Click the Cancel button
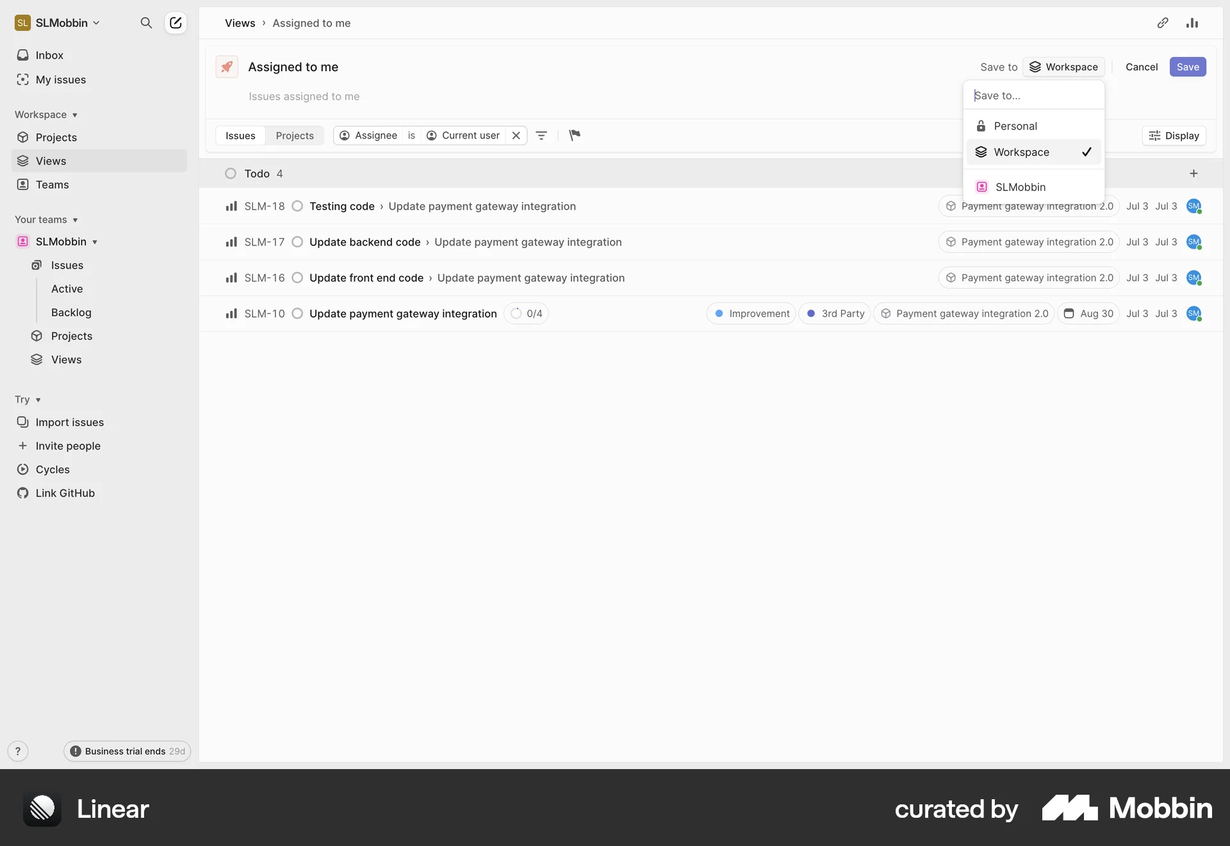Image resolution: width=1230 pixels, height=846 pixels. click(x=1142, y=67)
